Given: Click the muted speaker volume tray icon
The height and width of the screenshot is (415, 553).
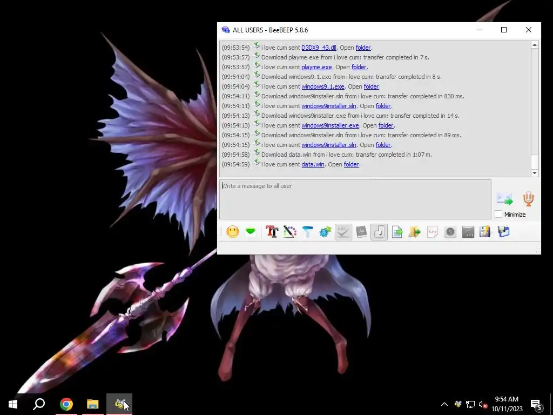Looking at the screenshot, I should [483, 404].
